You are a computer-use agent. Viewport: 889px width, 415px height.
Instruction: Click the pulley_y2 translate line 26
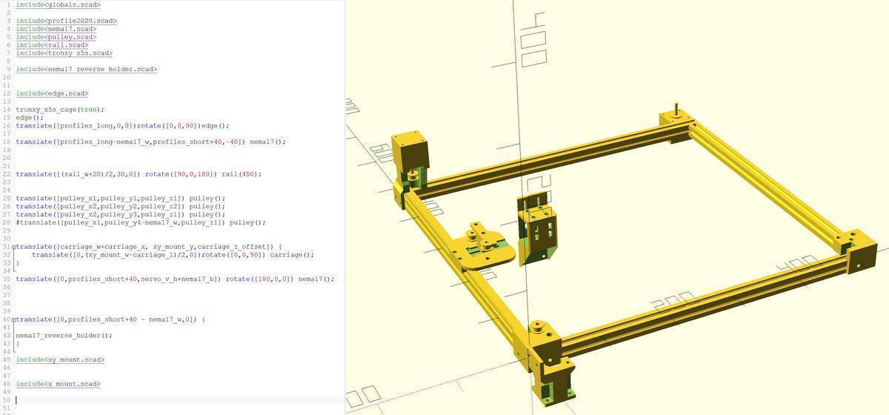120,207
